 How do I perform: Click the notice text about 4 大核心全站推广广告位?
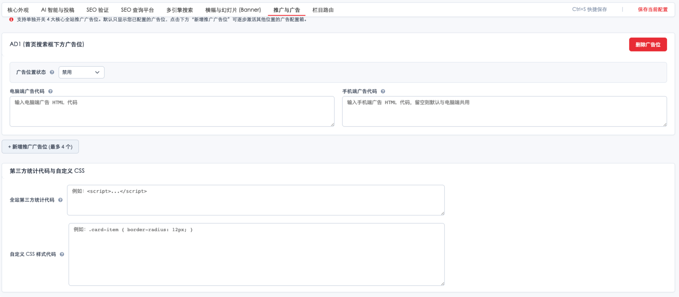[162, 20]
